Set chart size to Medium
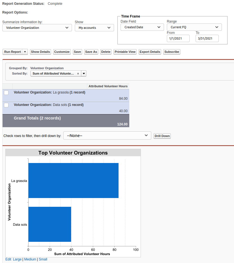The width and height of the screenshot is (234, 263). click(x=30, y=259)
